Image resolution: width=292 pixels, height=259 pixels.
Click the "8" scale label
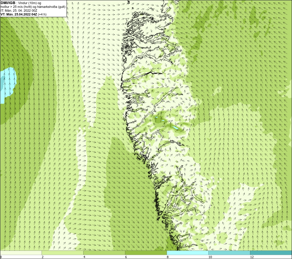pyautogui.click(x=168, y=257)
